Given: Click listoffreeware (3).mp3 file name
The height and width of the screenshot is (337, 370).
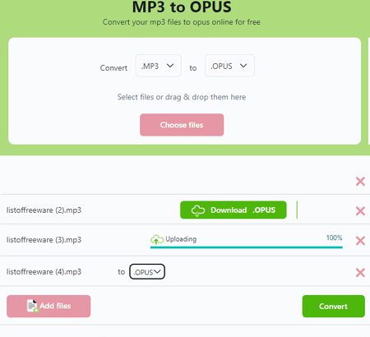Looking at the screenshot, I should (x=44, y=240).
